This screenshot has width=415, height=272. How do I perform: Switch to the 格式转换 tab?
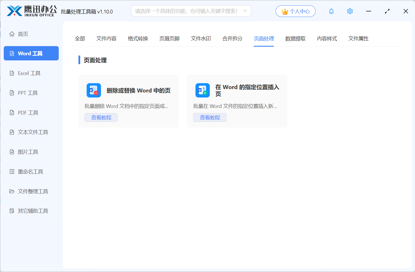(x=138, y=38)
